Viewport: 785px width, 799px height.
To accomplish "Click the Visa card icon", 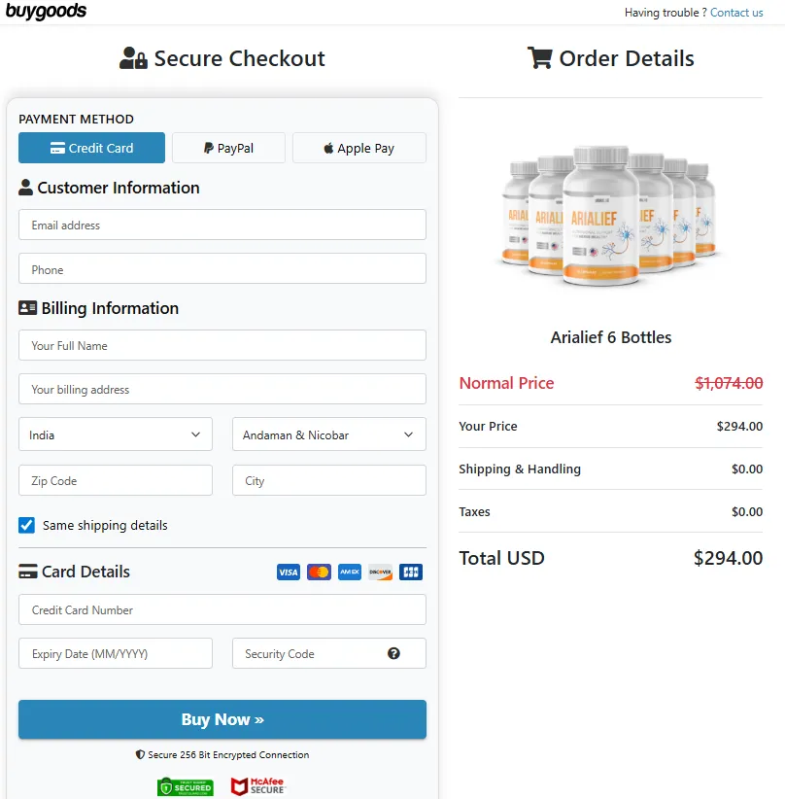I will coord(289,573).
